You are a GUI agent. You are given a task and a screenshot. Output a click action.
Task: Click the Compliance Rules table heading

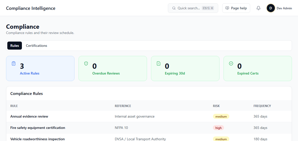pos(26,93)
